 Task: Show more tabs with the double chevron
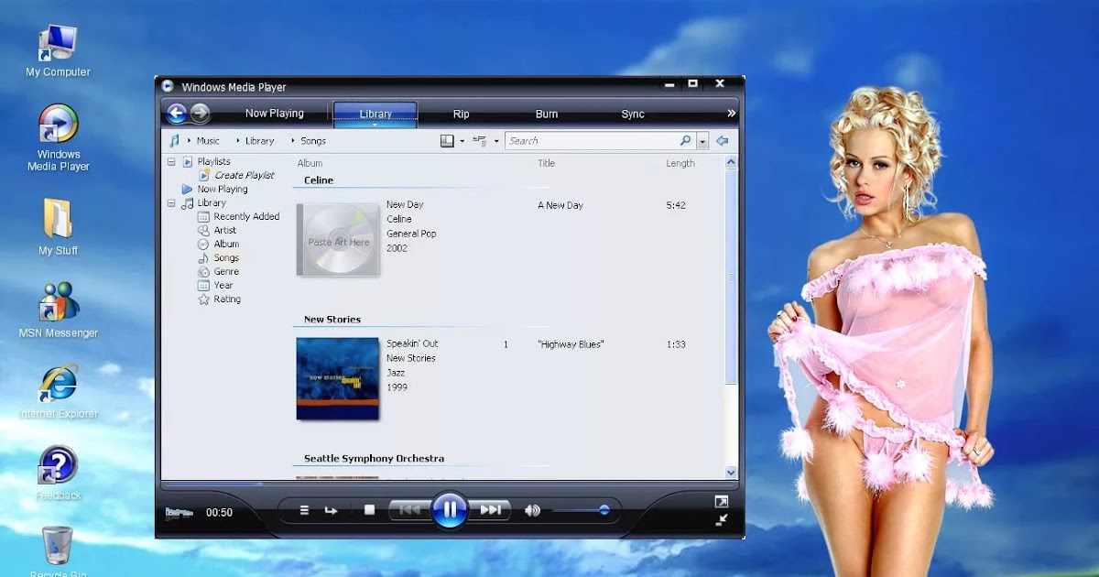[731, 114]
